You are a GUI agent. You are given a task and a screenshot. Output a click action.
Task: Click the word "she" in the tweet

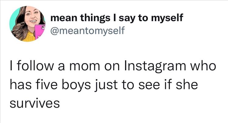188,85
